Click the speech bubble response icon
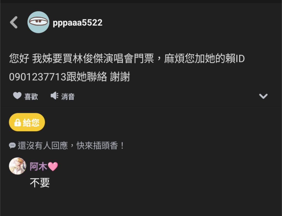 [12, 145]
